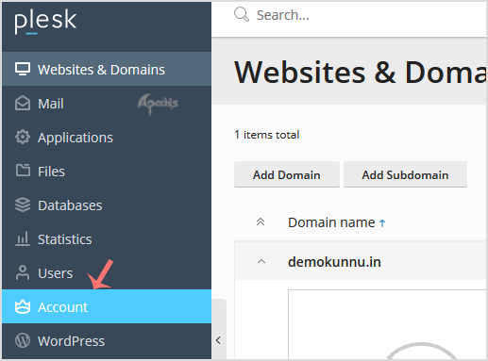Click the Mail envelope icon

(23, 103)
